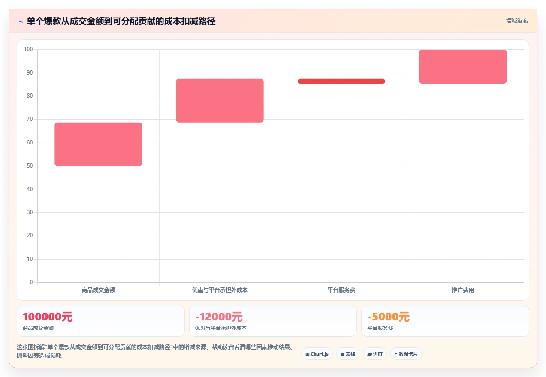Click the lightning icon beside the chart title
This screenshot has height=377, width=546.
20,21
